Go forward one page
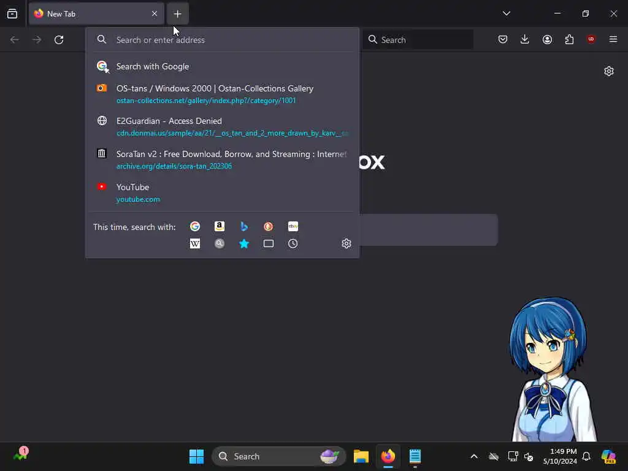The image size is (628, 471). click(37, 40)
